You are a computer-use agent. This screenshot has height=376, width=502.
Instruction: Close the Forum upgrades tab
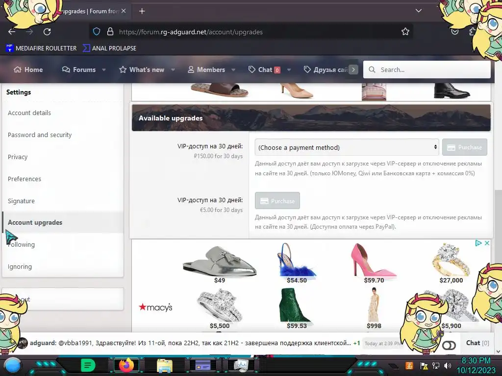(x=124, y=11)
